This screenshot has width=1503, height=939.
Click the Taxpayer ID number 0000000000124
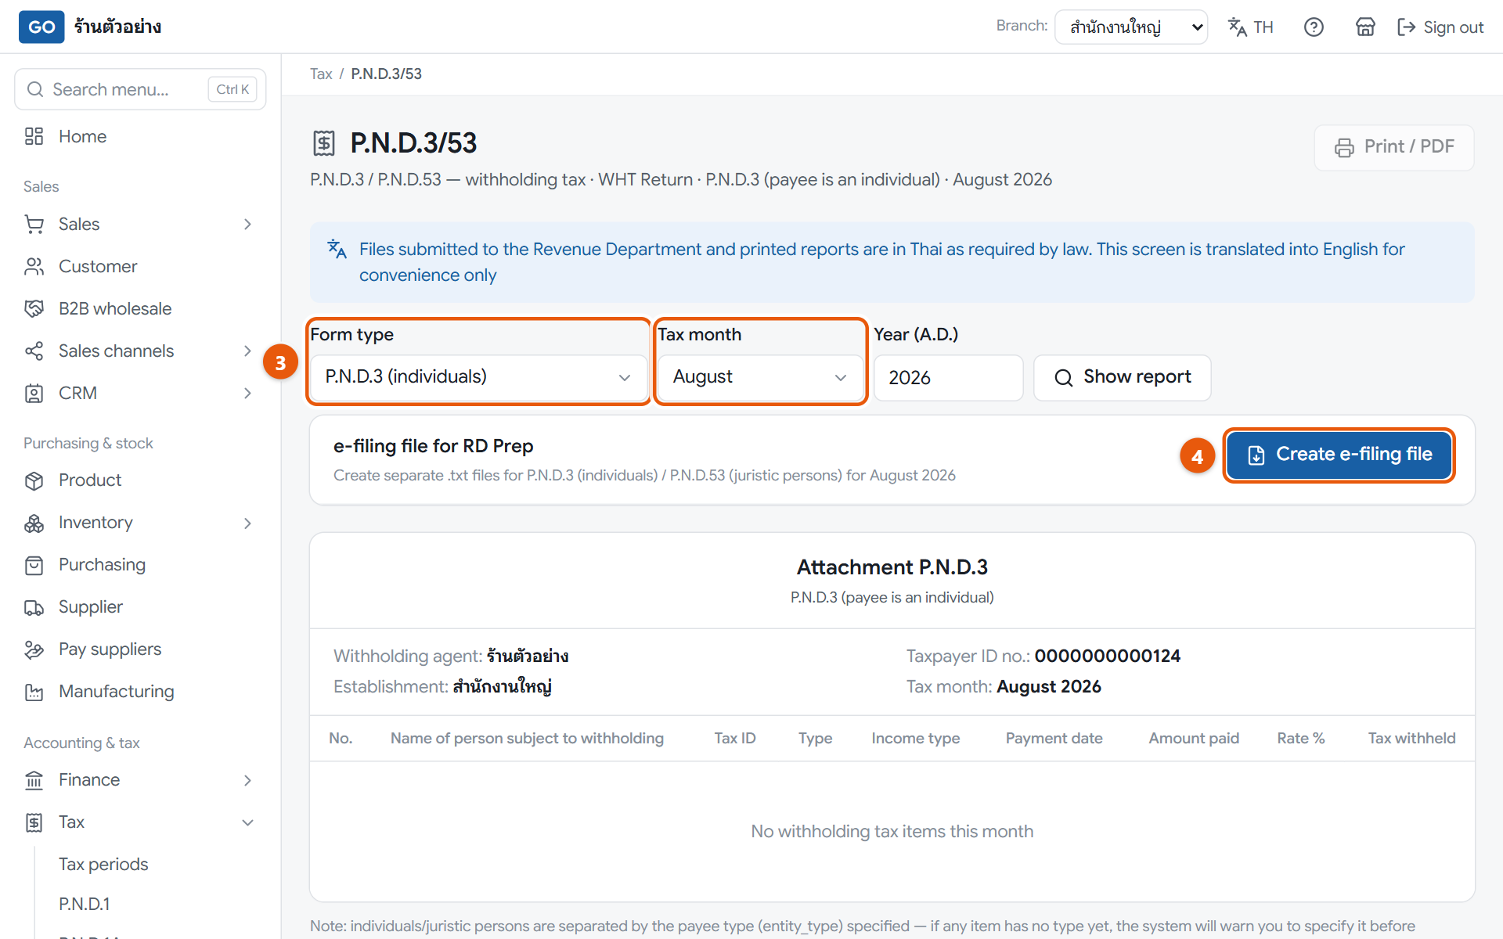[1107, 656]
